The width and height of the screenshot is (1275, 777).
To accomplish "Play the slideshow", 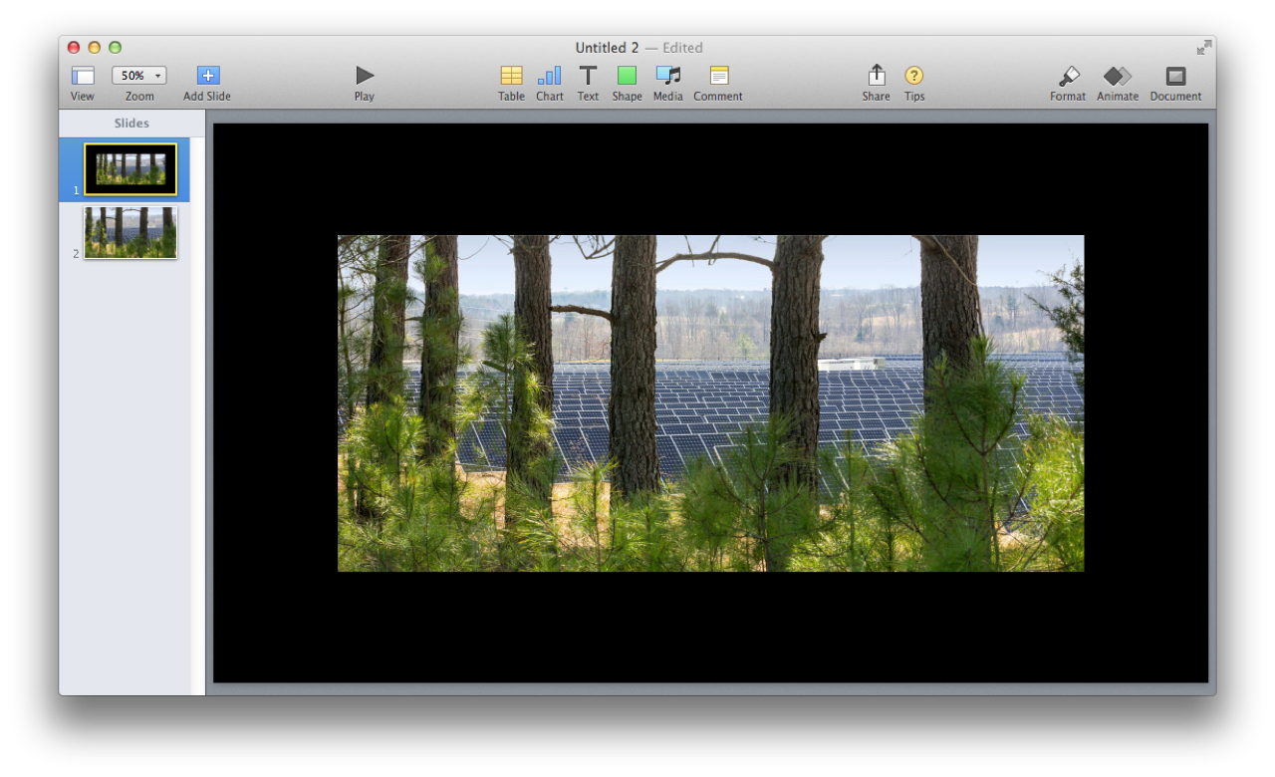I will coord(365,76).
